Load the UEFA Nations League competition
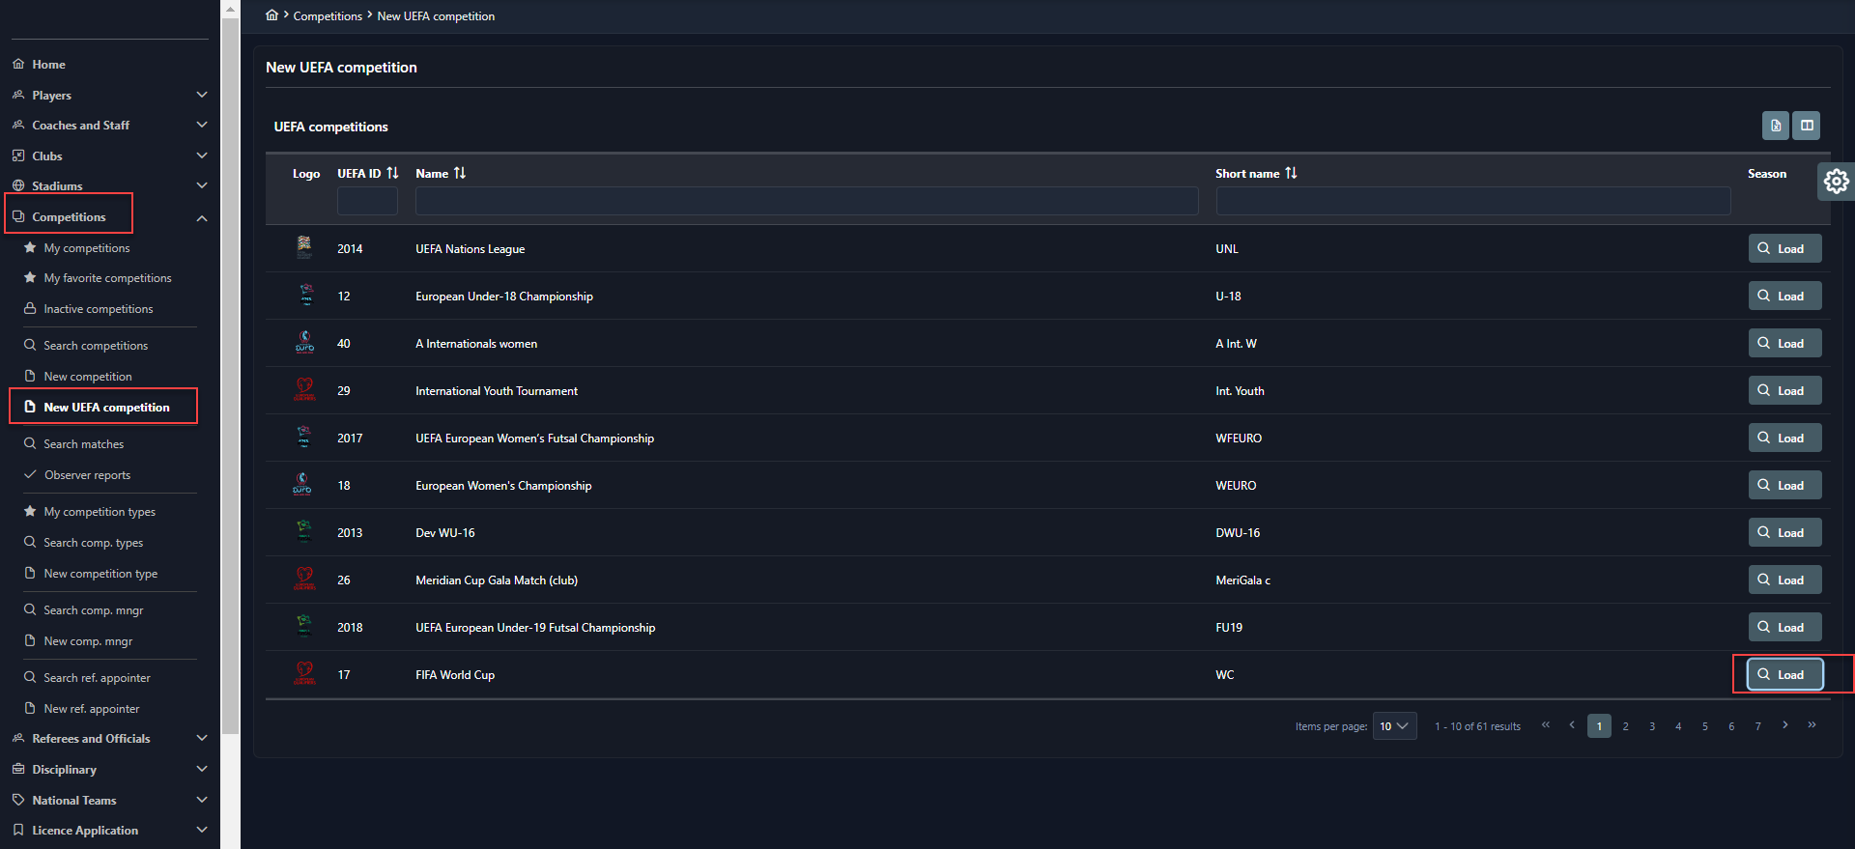 coord(1784,249)
